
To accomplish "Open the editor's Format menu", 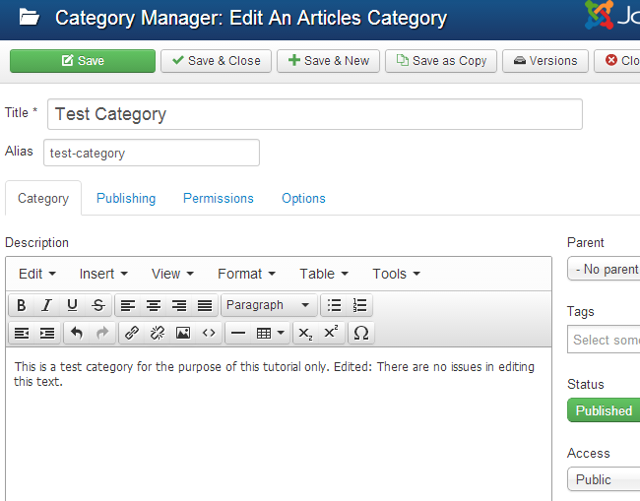I will (x=246, y=274).
